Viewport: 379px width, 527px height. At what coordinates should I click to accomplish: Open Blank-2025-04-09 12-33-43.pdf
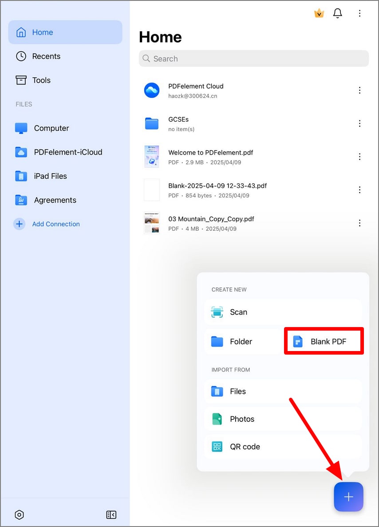point(254,190)
